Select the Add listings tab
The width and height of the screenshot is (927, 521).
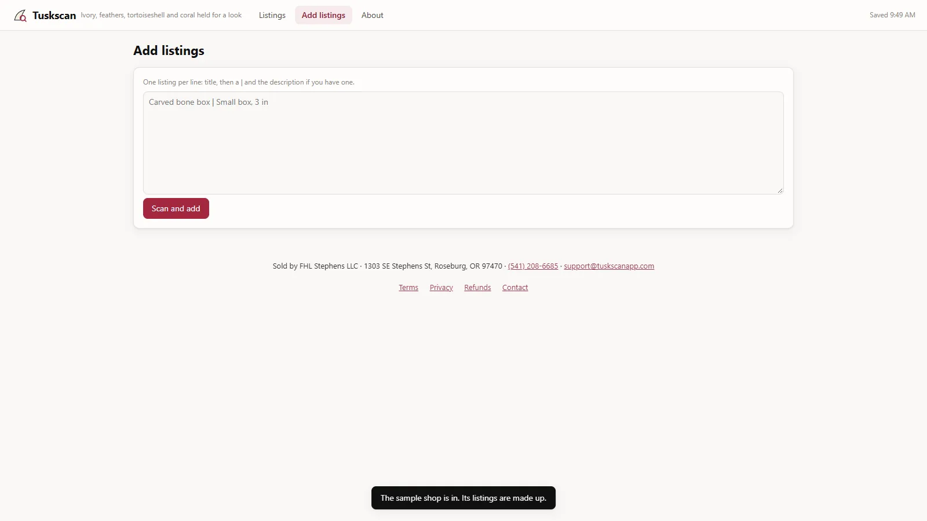323,15
